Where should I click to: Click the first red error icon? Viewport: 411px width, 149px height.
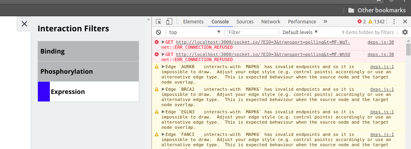click(x=157, y=42)
